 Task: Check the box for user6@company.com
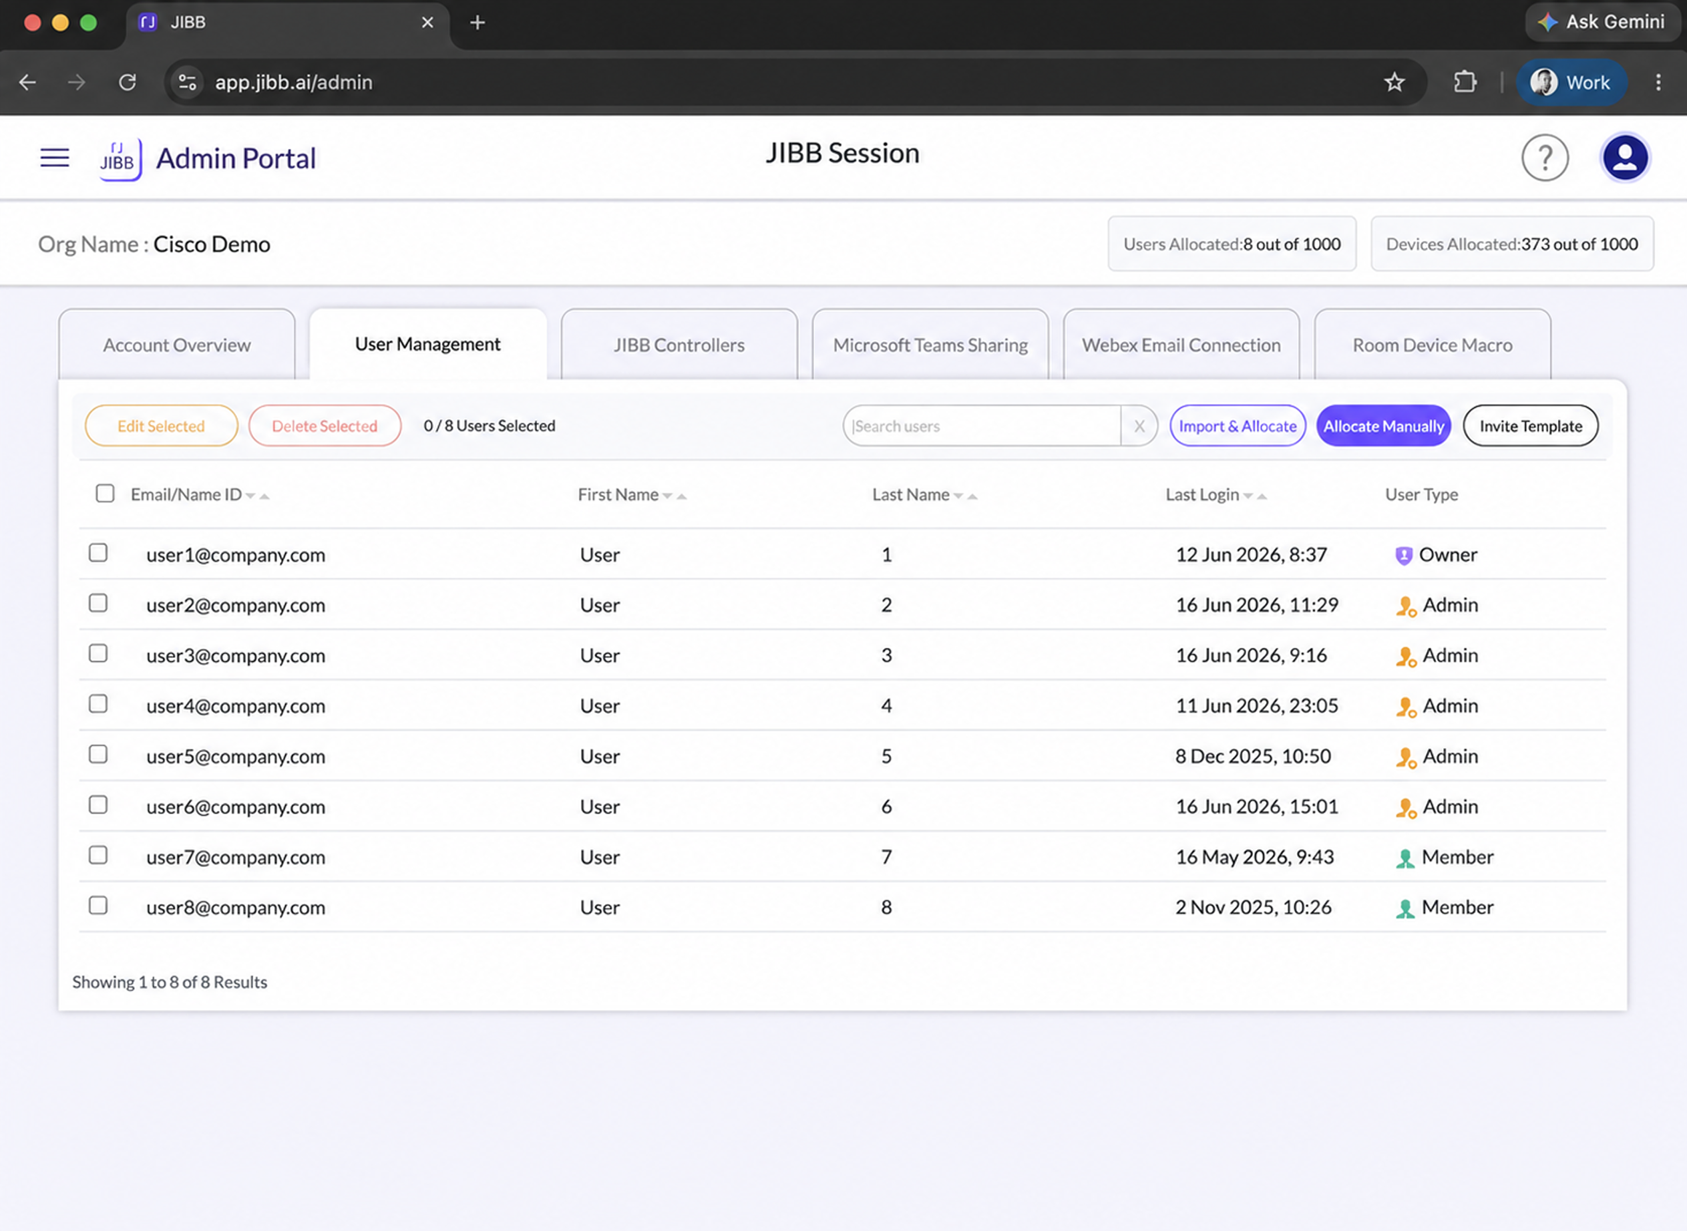click(x=98, y=805)
